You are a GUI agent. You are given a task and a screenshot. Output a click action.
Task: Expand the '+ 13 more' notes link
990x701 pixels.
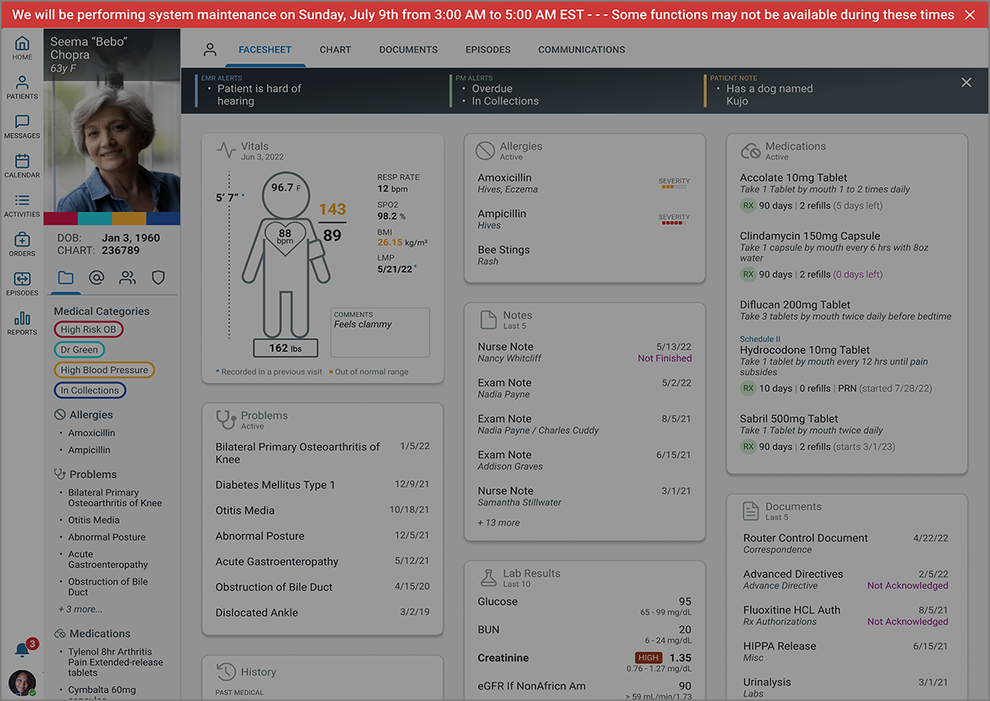[498, 523]
